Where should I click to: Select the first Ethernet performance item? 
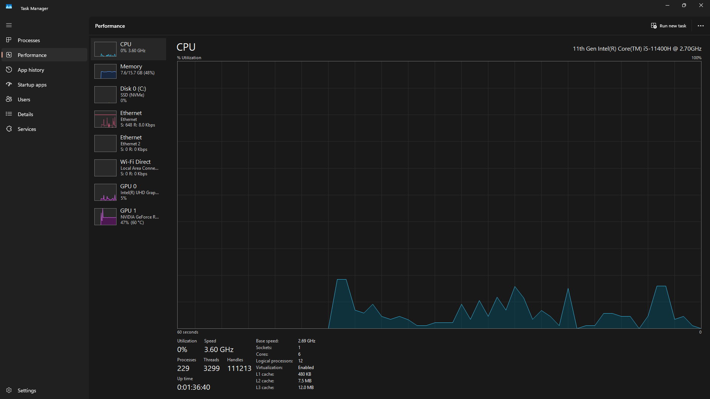pos(128,119)
